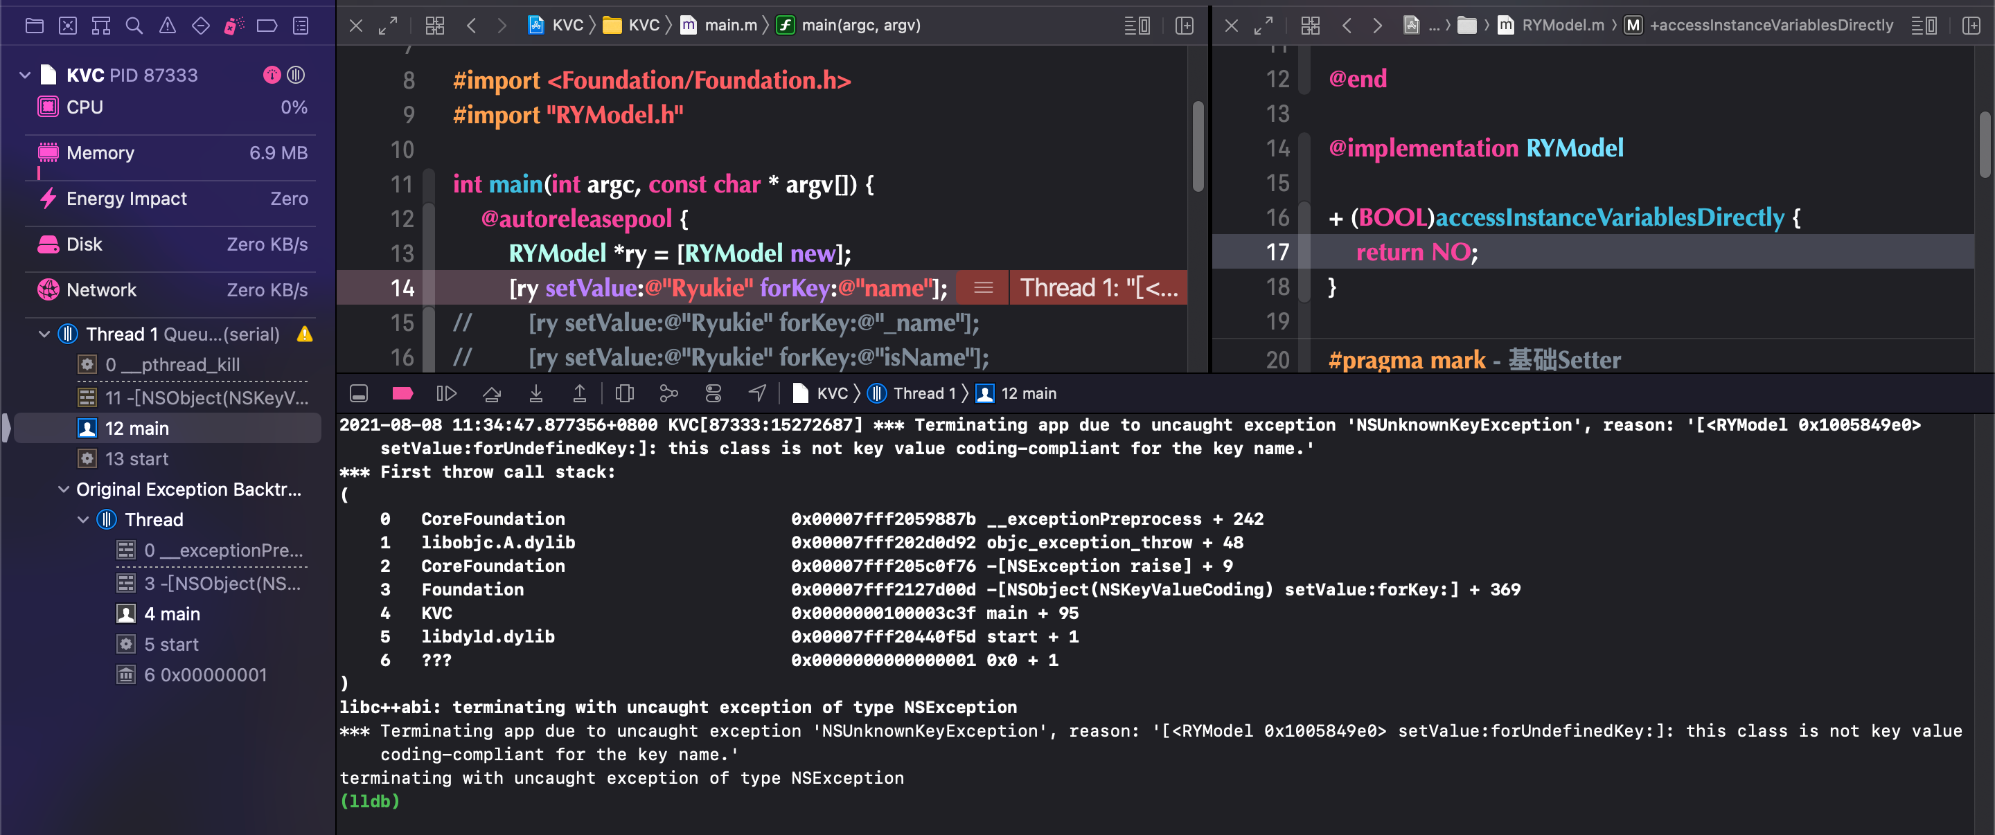Toggle the pink gauge icon beside KVC PID
Image resolution: width=1995 pixels, height=835 pixels.
[x=272, y=75]
